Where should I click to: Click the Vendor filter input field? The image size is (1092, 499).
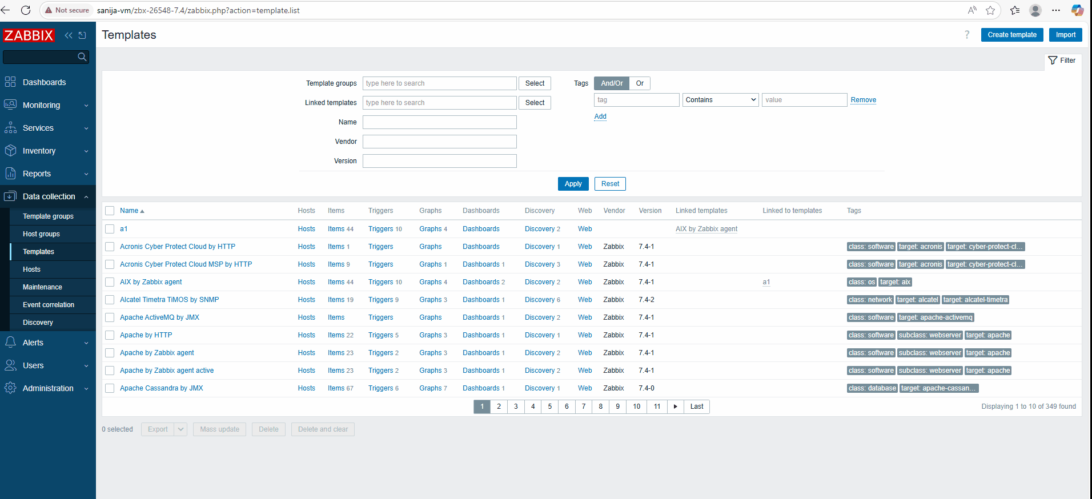tap(439, 142)
